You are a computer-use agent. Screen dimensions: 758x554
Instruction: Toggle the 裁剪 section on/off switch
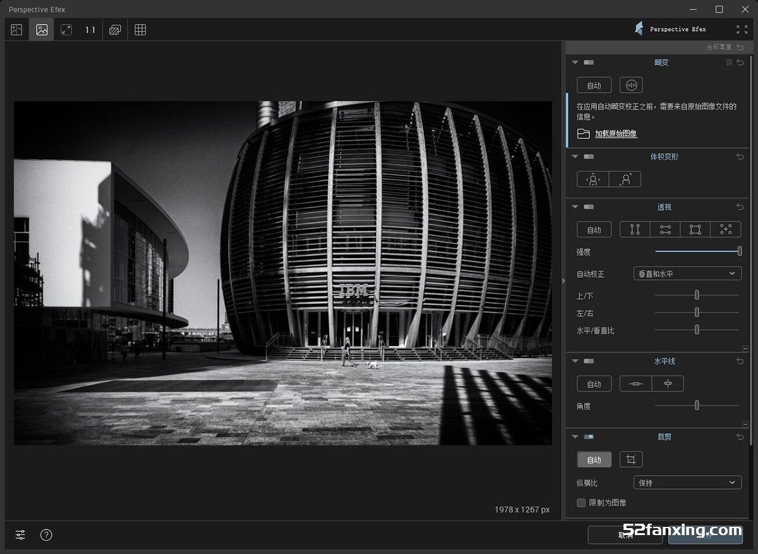(589, 437)
